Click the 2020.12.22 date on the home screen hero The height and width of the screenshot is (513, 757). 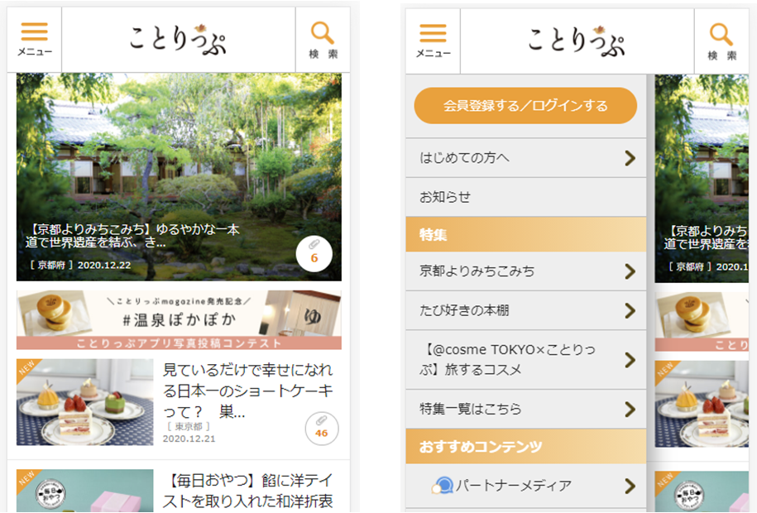tap(104, 266)
